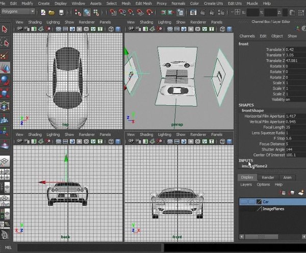This screenshot has height=253, width=306.
Task: Open the Edit Mesh menu
Action: point(143,4)
